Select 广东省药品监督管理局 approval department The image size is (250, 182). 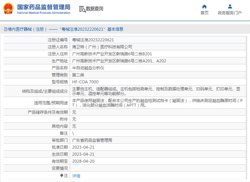point(92,140)
